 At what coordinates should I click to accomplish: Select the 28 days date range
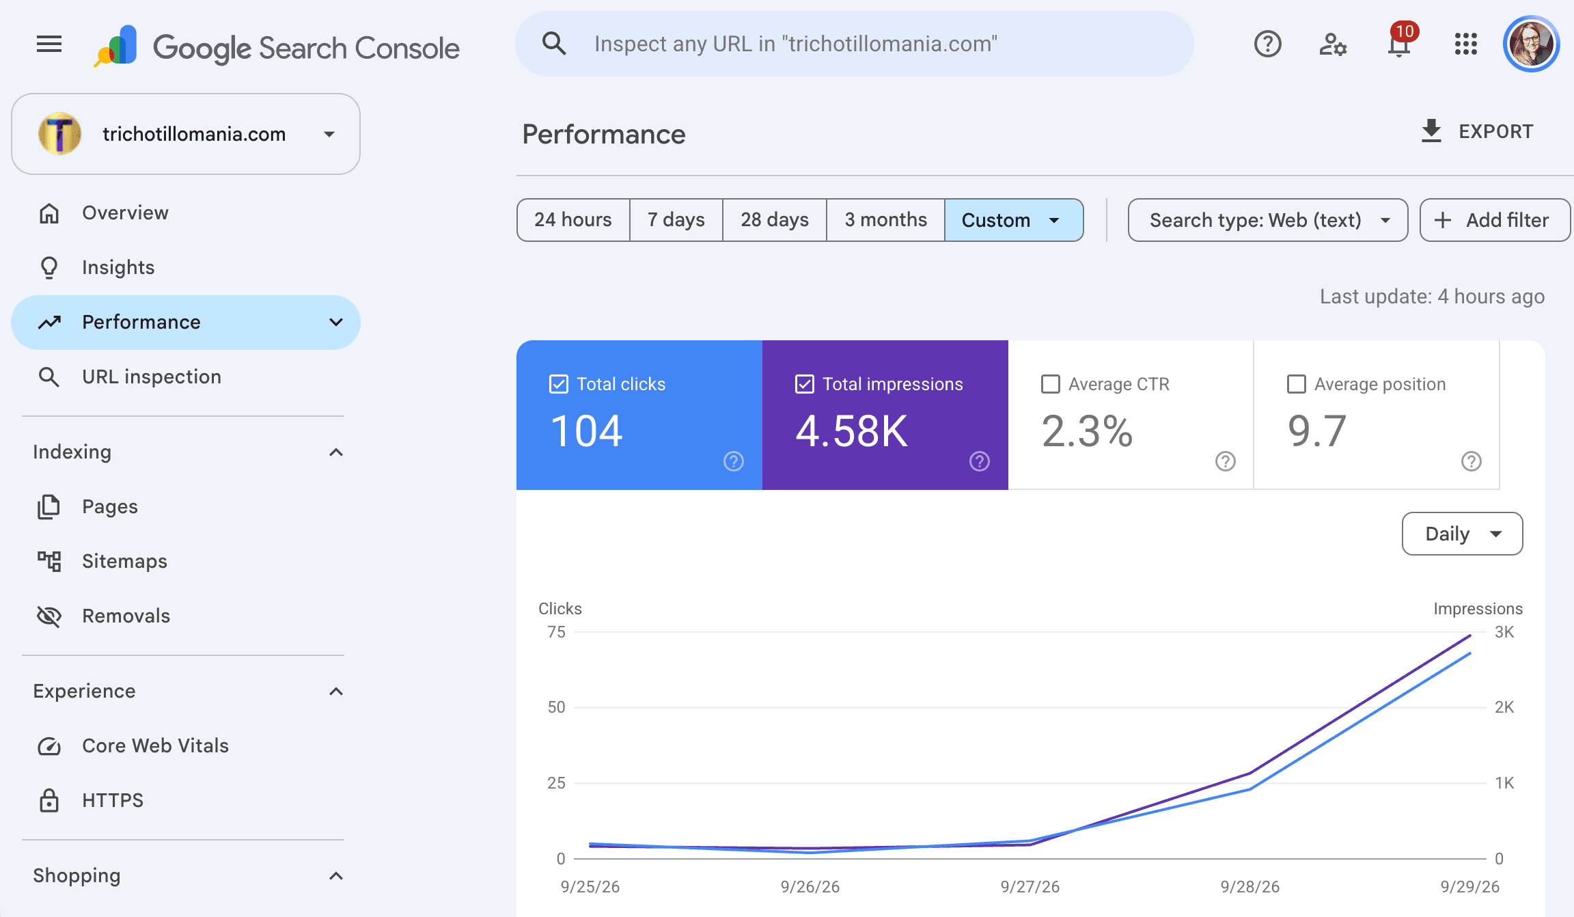(775, 220)
